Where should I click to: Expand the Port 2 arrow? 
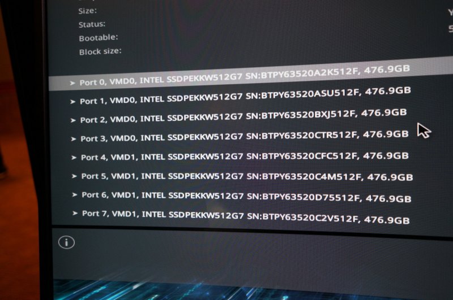click(x=73, y=120)
